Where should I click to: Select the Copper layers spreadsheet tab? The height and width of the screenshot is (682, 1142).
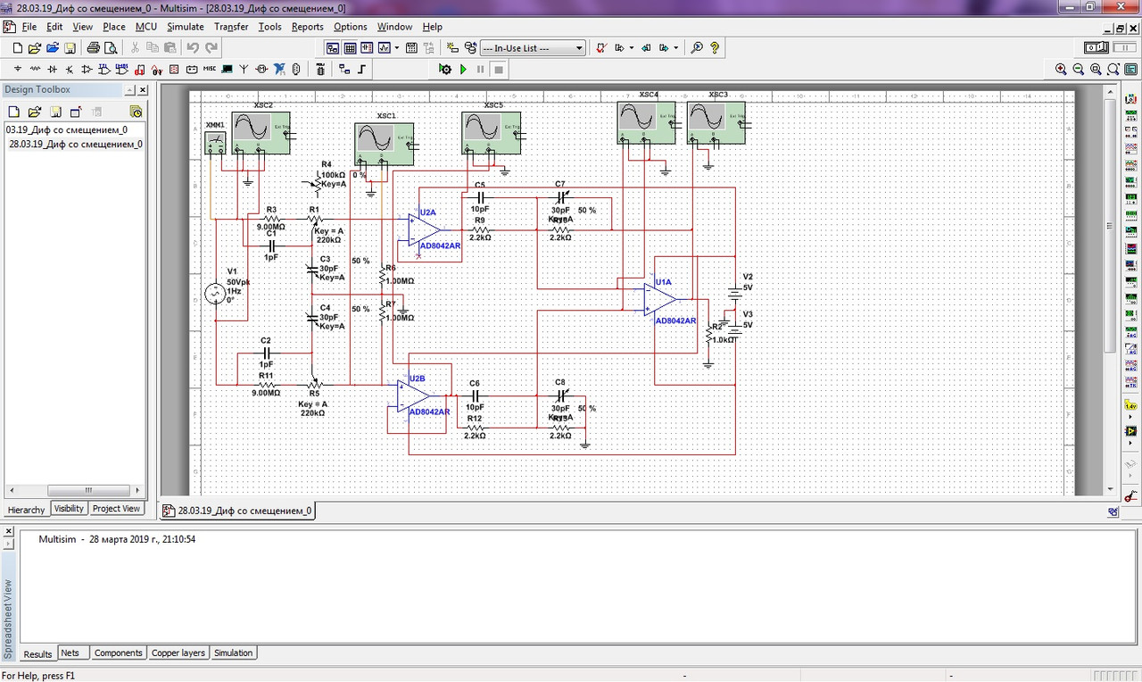coord(178,653)
